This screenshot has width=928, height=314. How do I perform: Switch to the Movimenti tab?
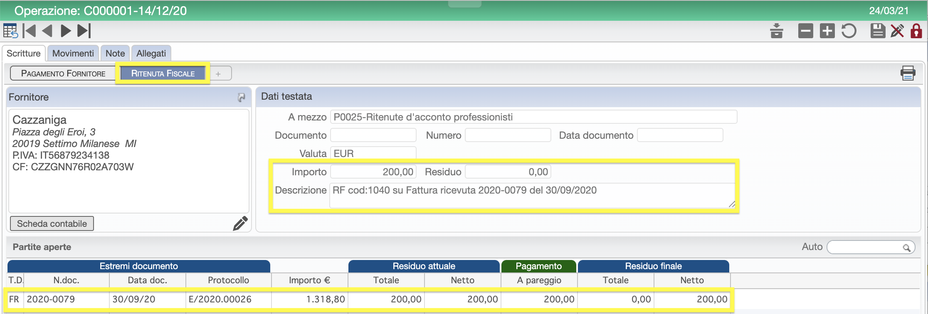[x=73, y=53]
